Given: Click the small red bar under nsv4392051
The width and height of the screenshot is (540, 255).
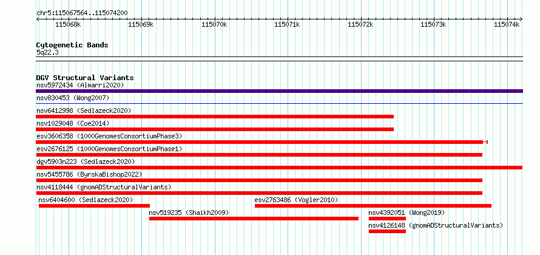Looking at the screenshot, I should point(387,219).
